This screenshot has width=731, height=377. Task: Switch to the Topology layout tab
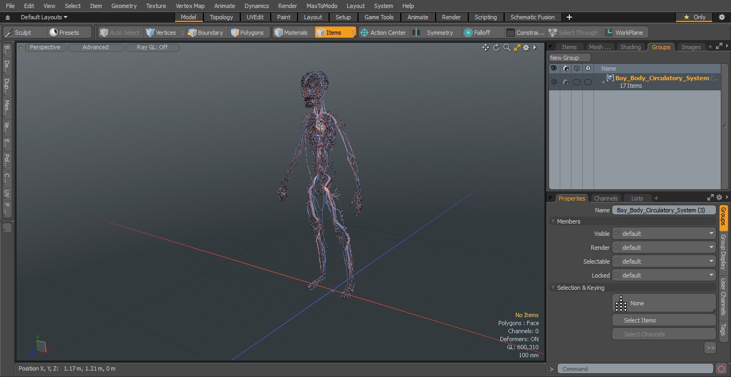[222, 17]
